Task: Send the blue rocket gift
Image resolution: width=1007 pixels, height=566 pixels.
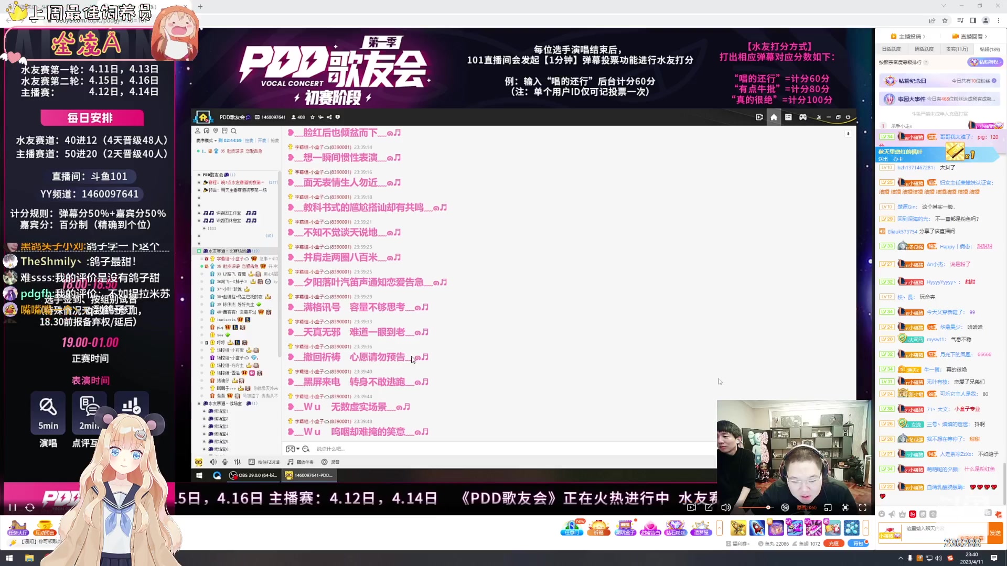Action: point(757,528)
